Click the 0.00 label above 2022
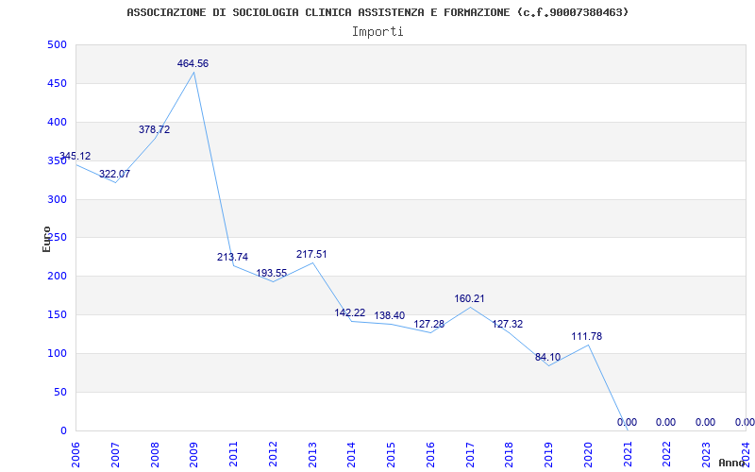 click(x=666, y=422)
